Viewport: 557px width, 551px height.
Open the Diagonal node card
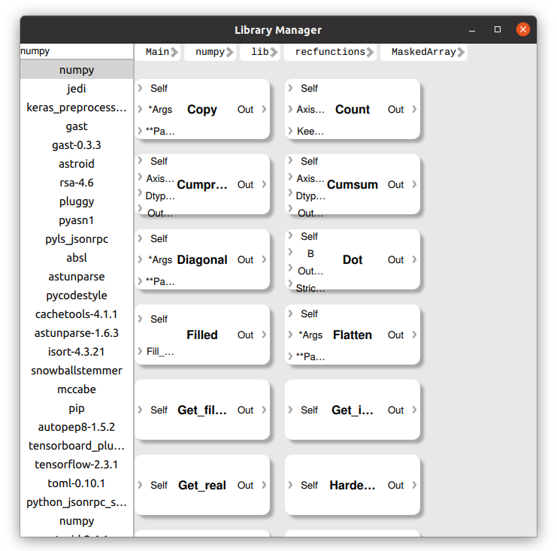point(202,259)
